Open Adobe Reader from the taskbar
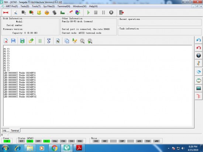Screen dimensions: 203x152 coord(79,148)
